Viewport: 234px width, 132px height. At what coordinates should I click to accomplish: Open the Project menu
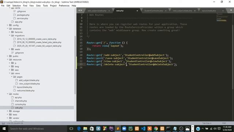53,5
